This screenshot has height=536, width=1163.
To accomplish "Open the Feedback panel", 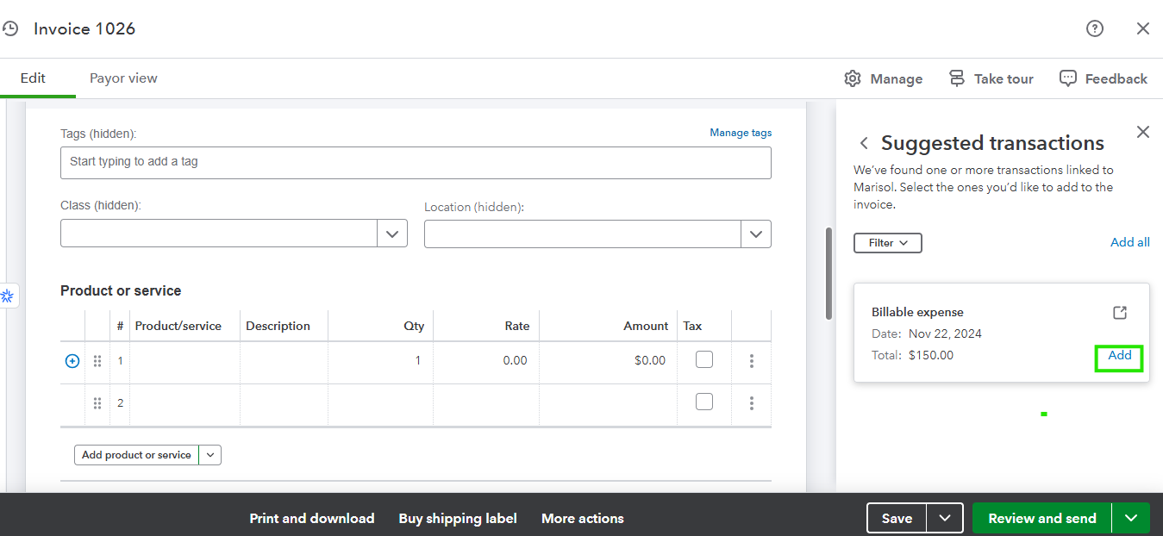I will [1103, 78].
